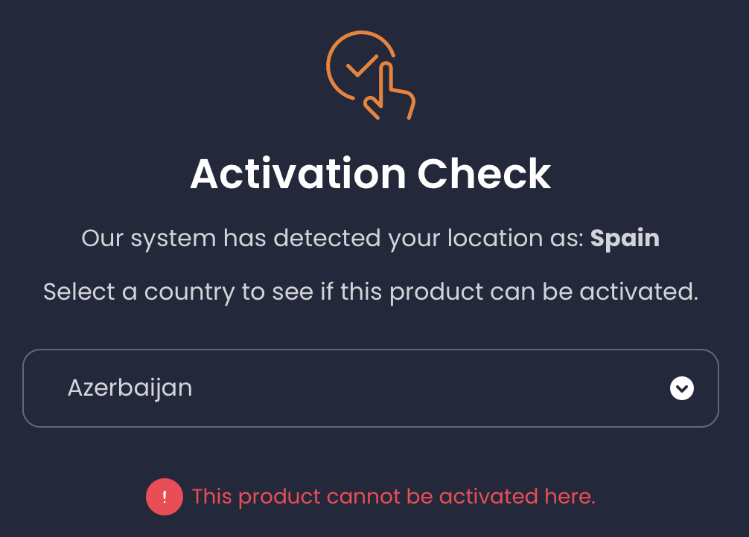The height and width of the screenshot is (537, 749).
Task: Click the white circular chevron-down icon
Action: tap(681, 388)
